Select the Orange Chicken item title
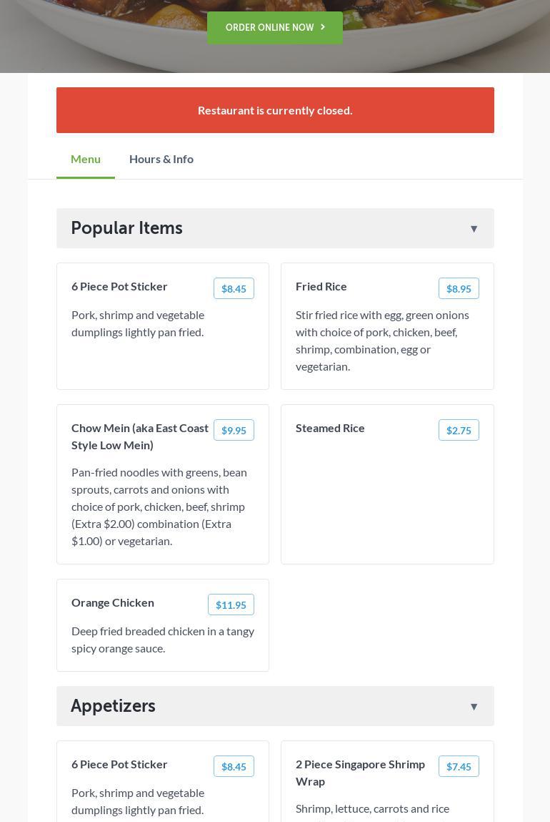This screenshot has width=550, height=822. coord(113,602)
